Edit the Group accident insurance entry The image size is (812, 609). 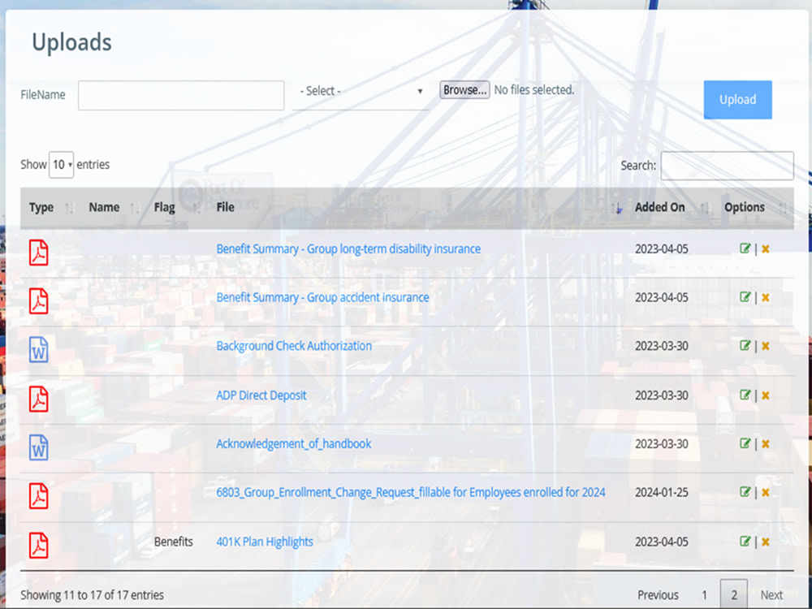(x=745, y=297)
